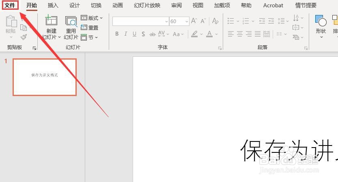Expand the 新建幻灯片 dropdown arrow
The image size is (338, 182).
59,37
